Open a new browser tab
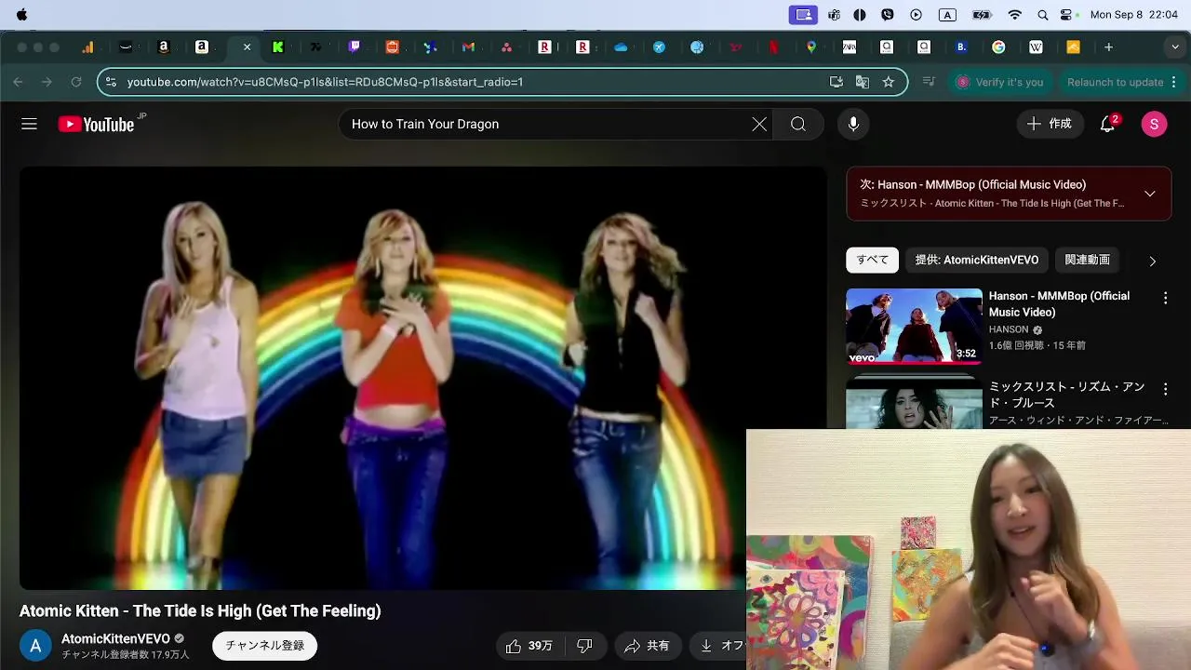Viewport: 1191px width, 670px height. point(1108,47)
